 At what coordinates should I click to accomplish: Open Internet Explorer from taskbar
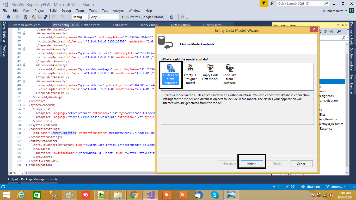[21, 195]
